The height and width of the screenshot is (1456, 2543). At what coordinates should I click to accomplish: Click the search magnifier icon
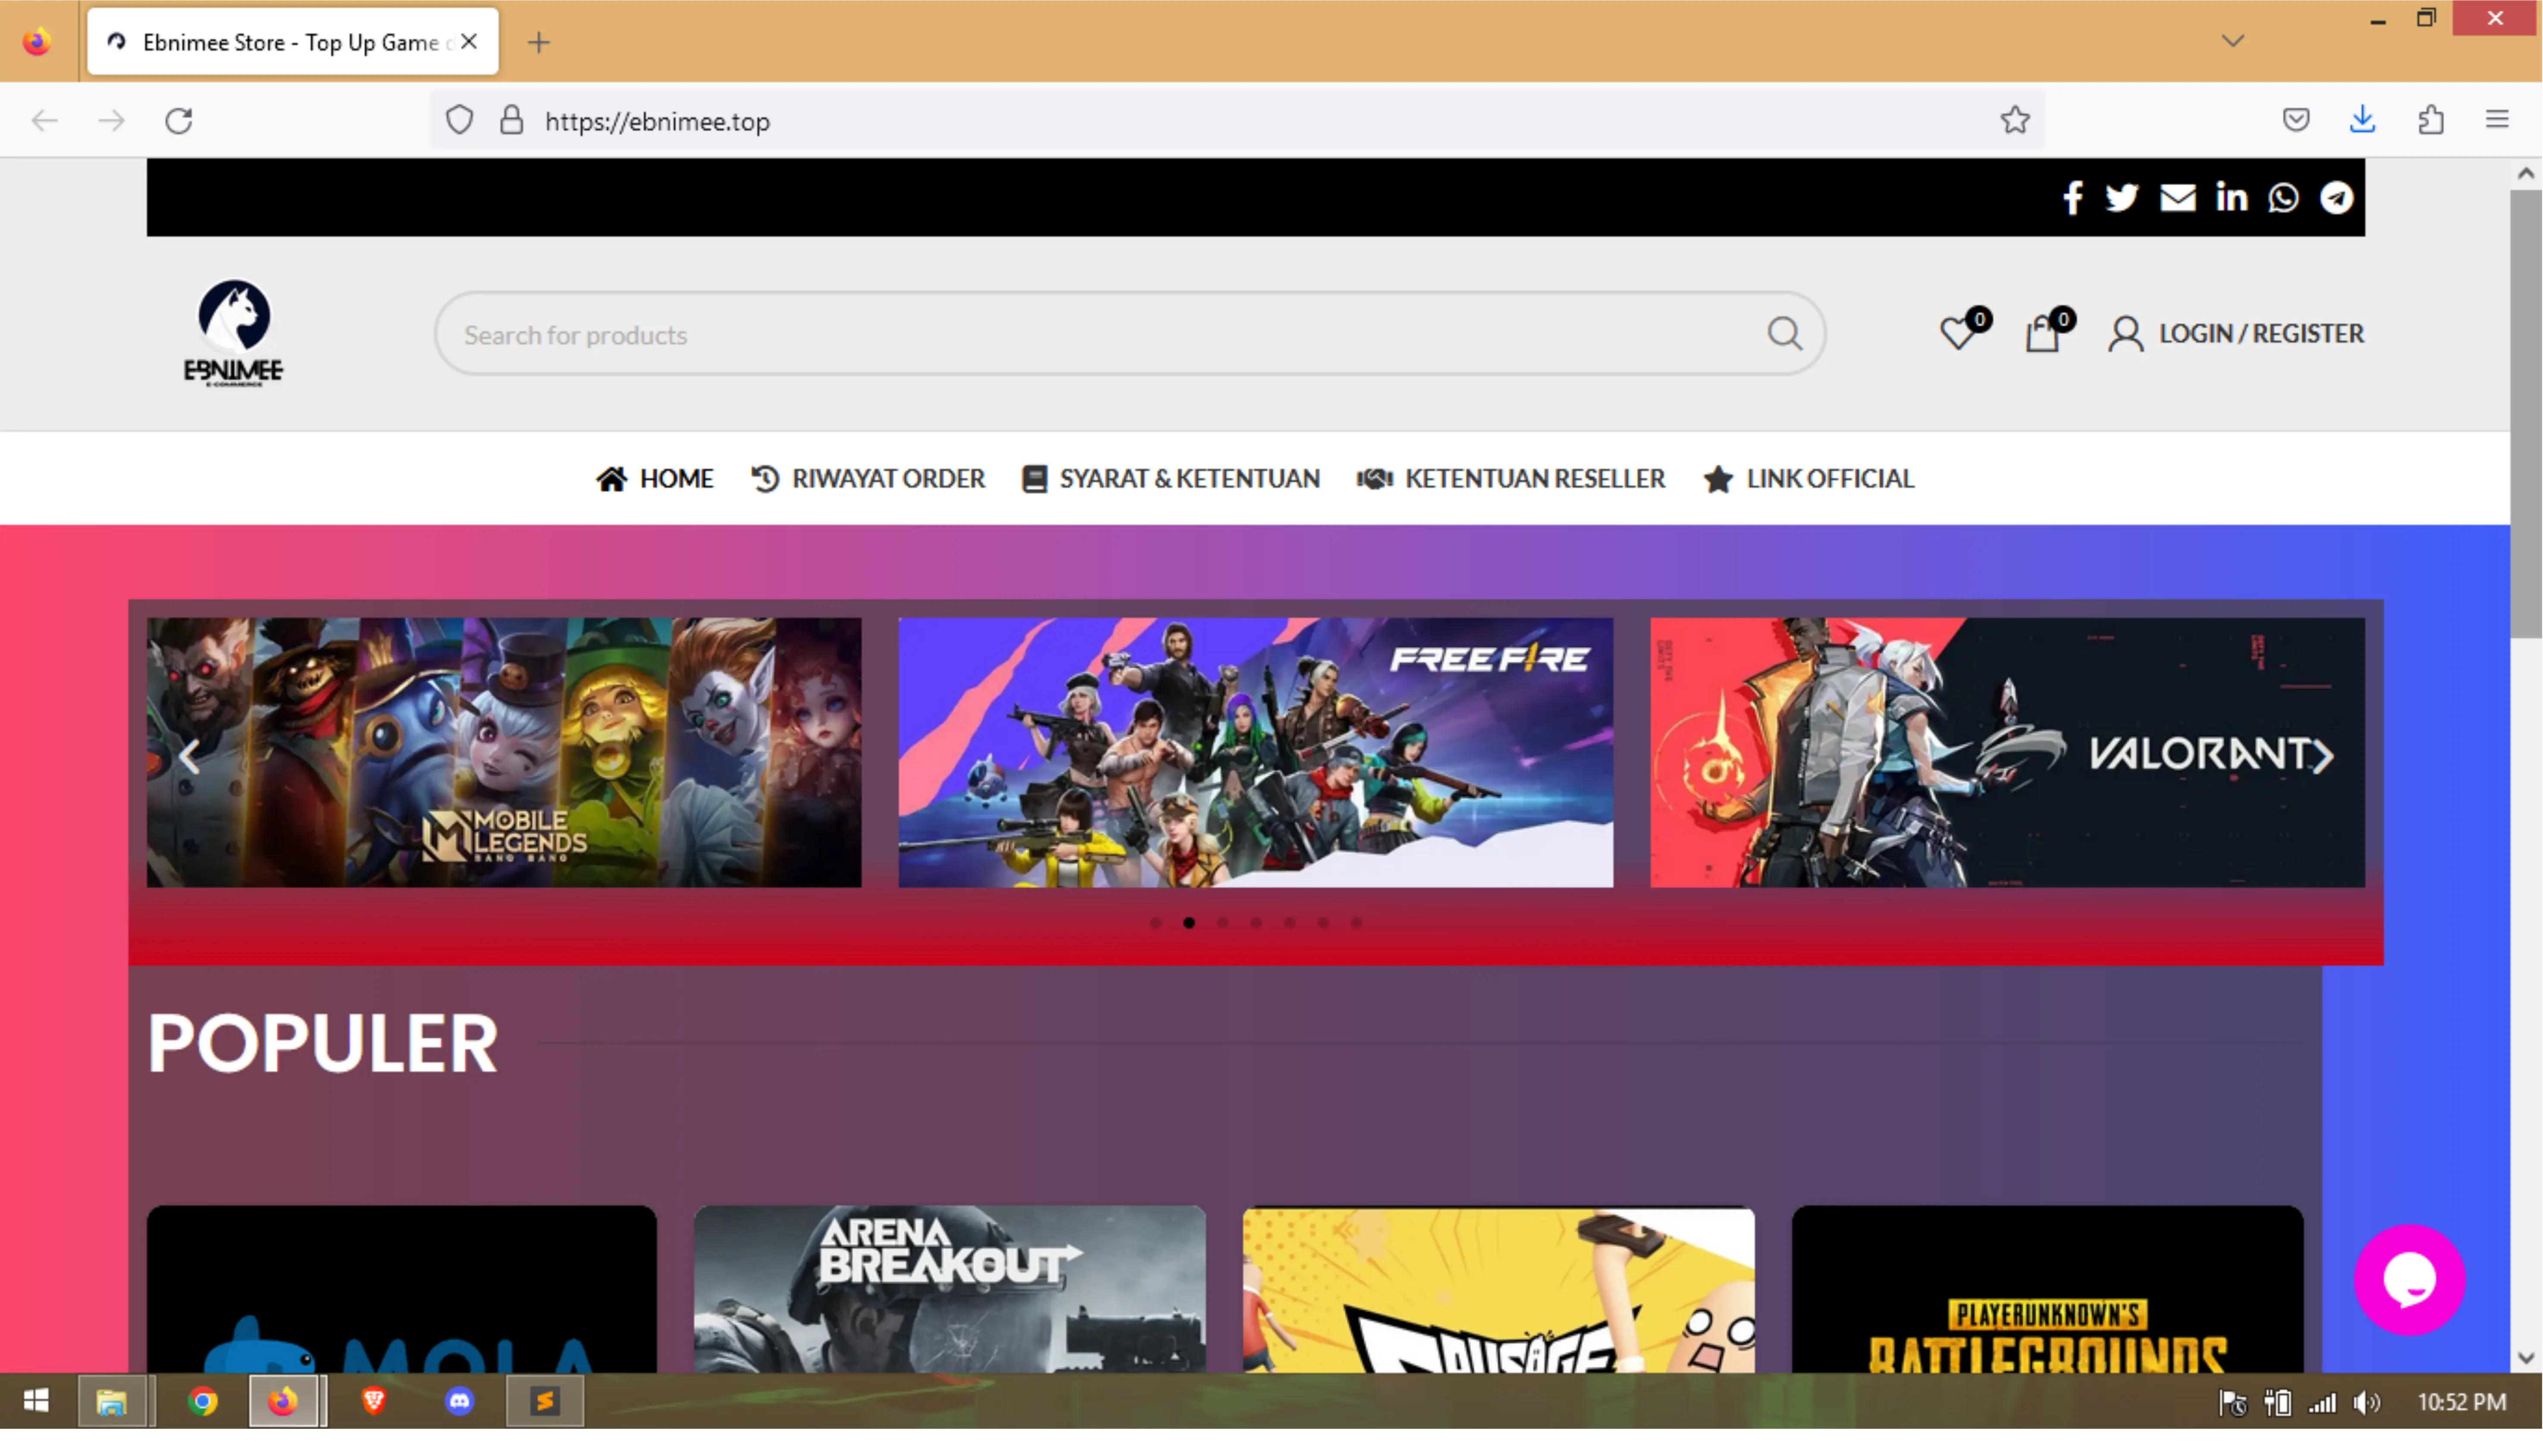coord(1785,334)
